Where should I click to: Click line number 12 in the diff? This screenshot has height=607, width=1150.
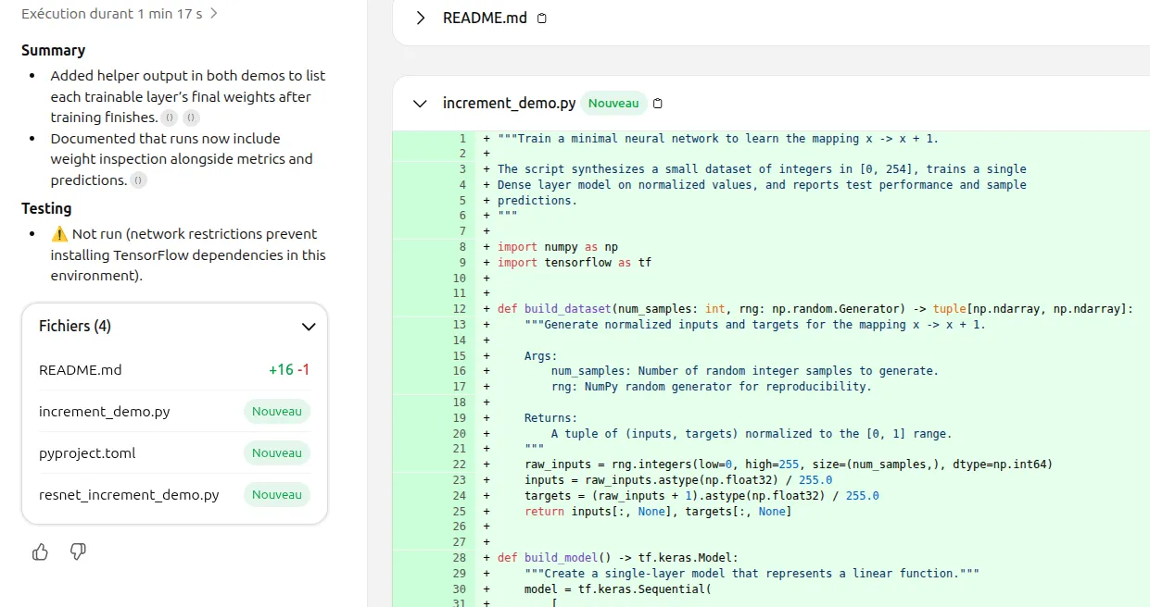[x=460, y=309]
